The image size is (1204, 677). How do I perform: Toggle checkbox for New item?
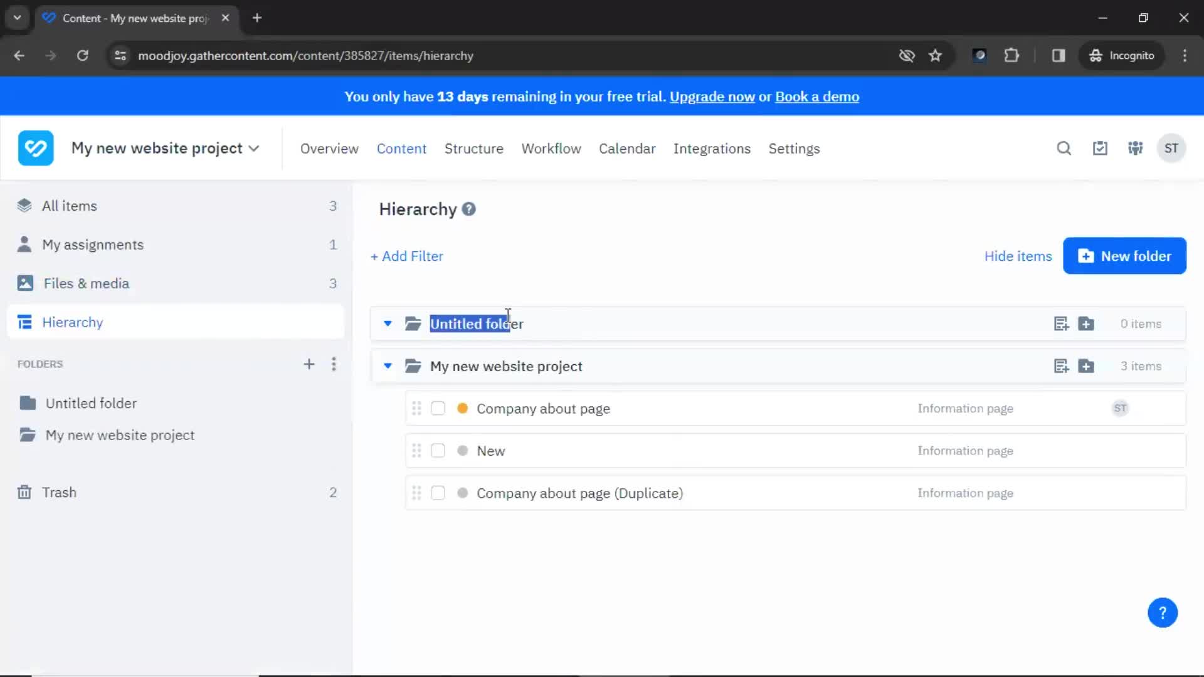[438, 451]
